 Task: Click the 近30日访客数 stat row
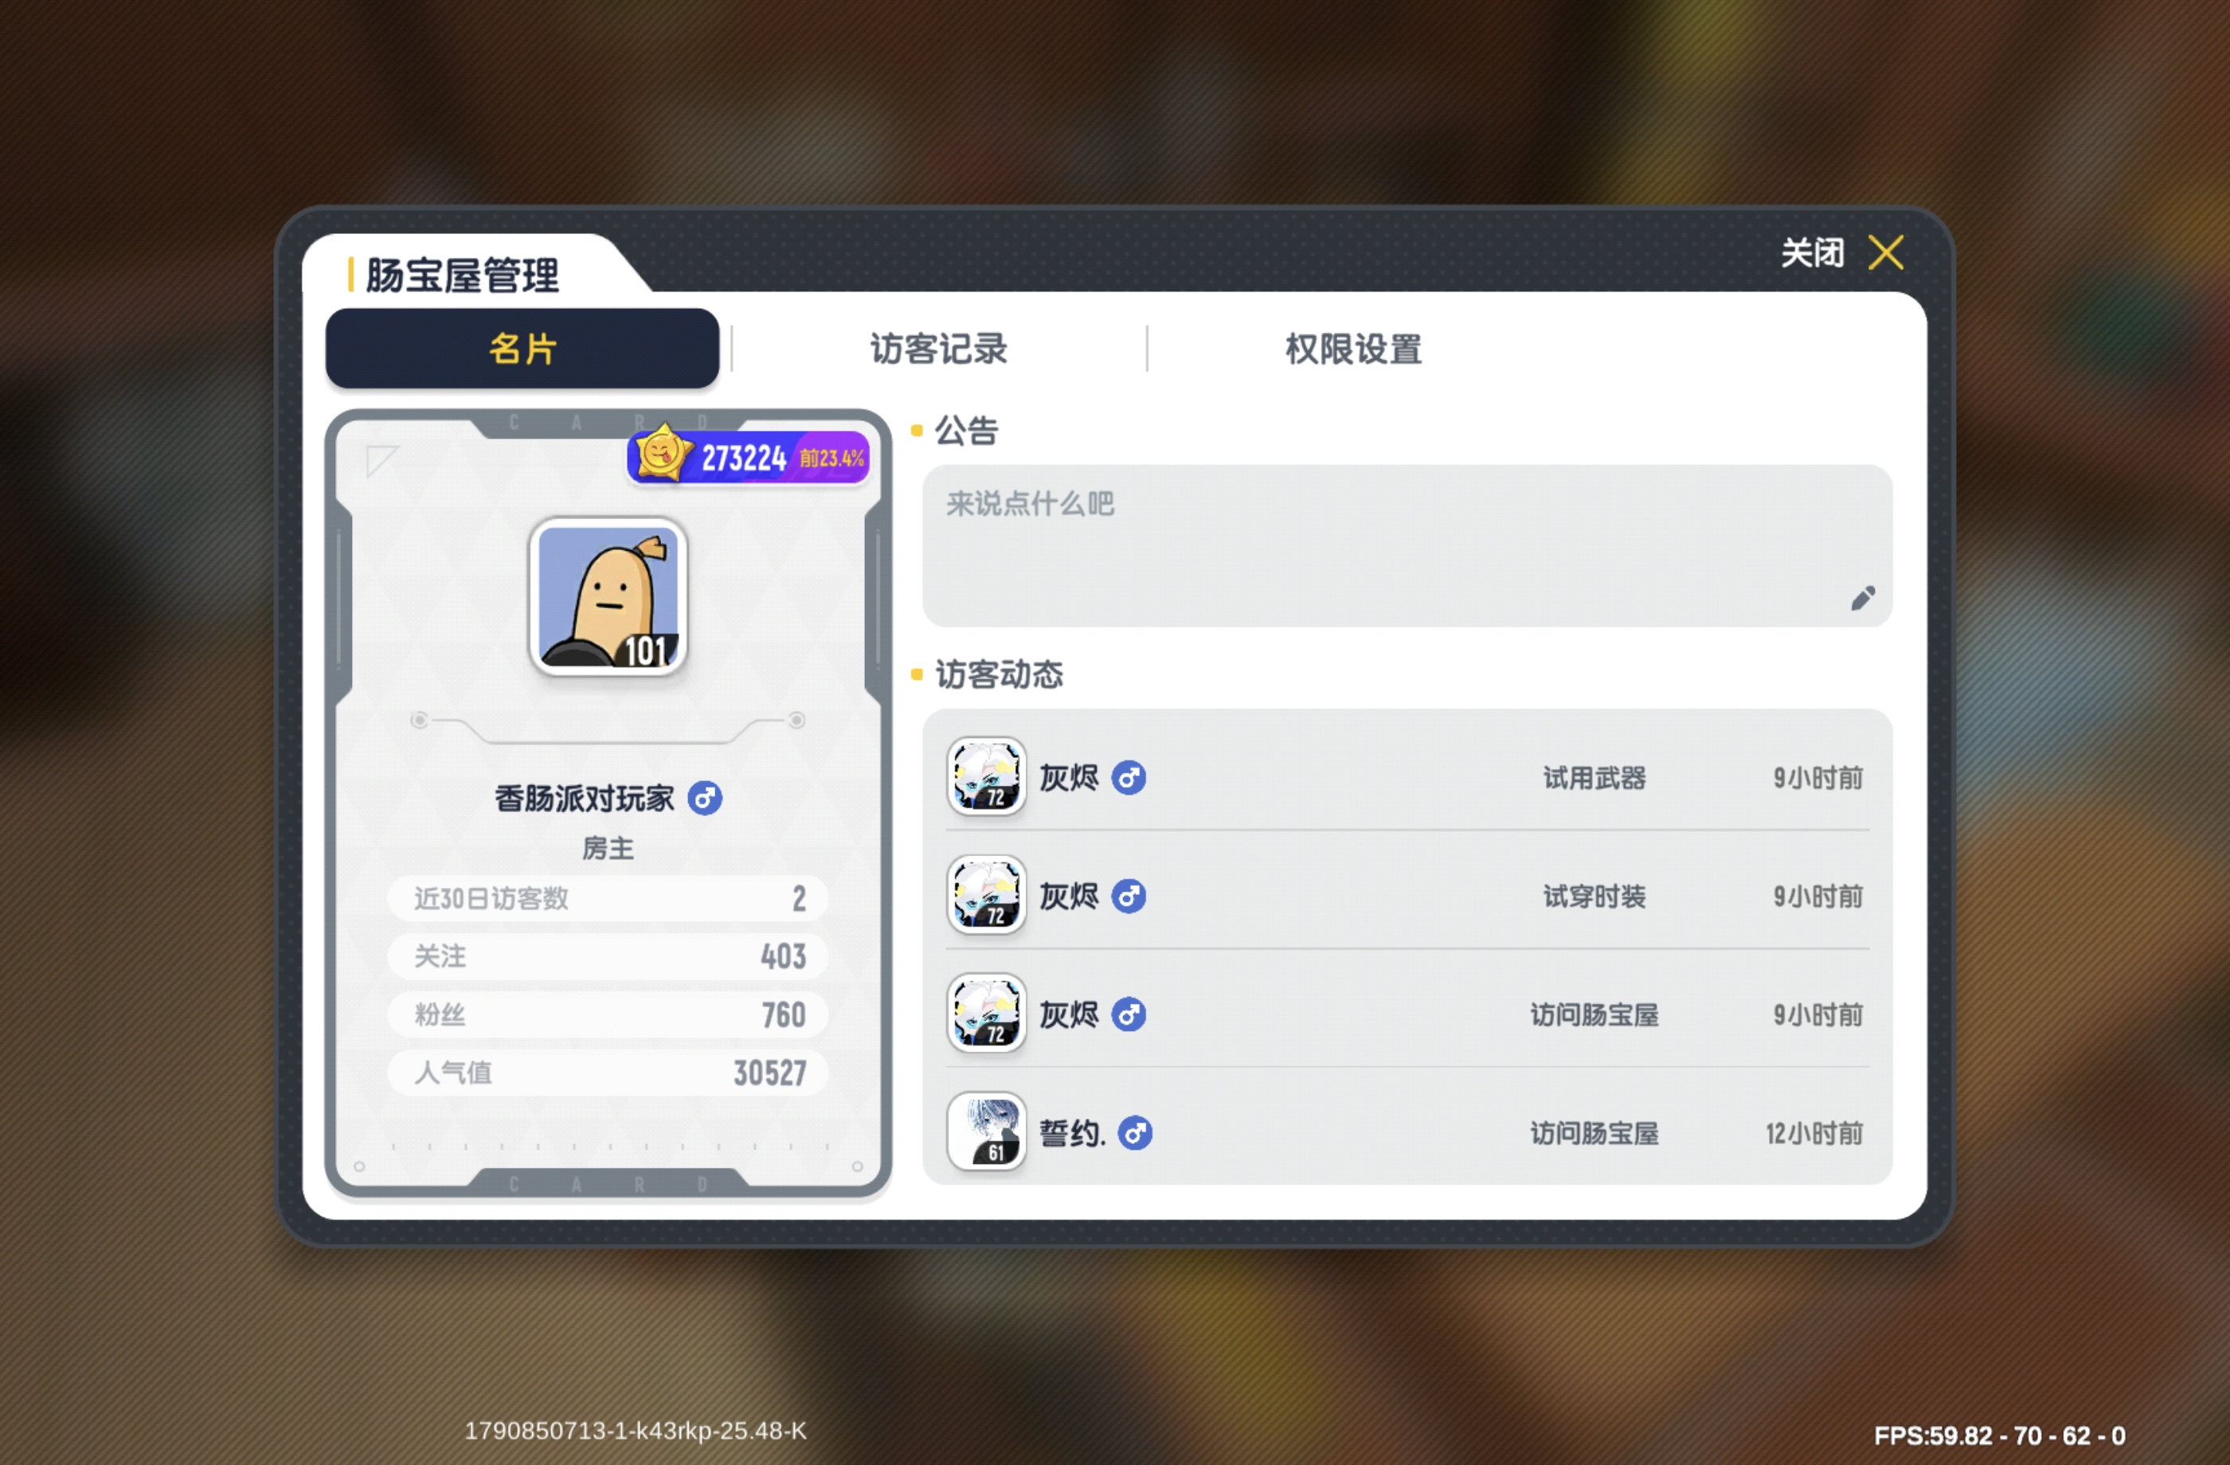[608, 898]
